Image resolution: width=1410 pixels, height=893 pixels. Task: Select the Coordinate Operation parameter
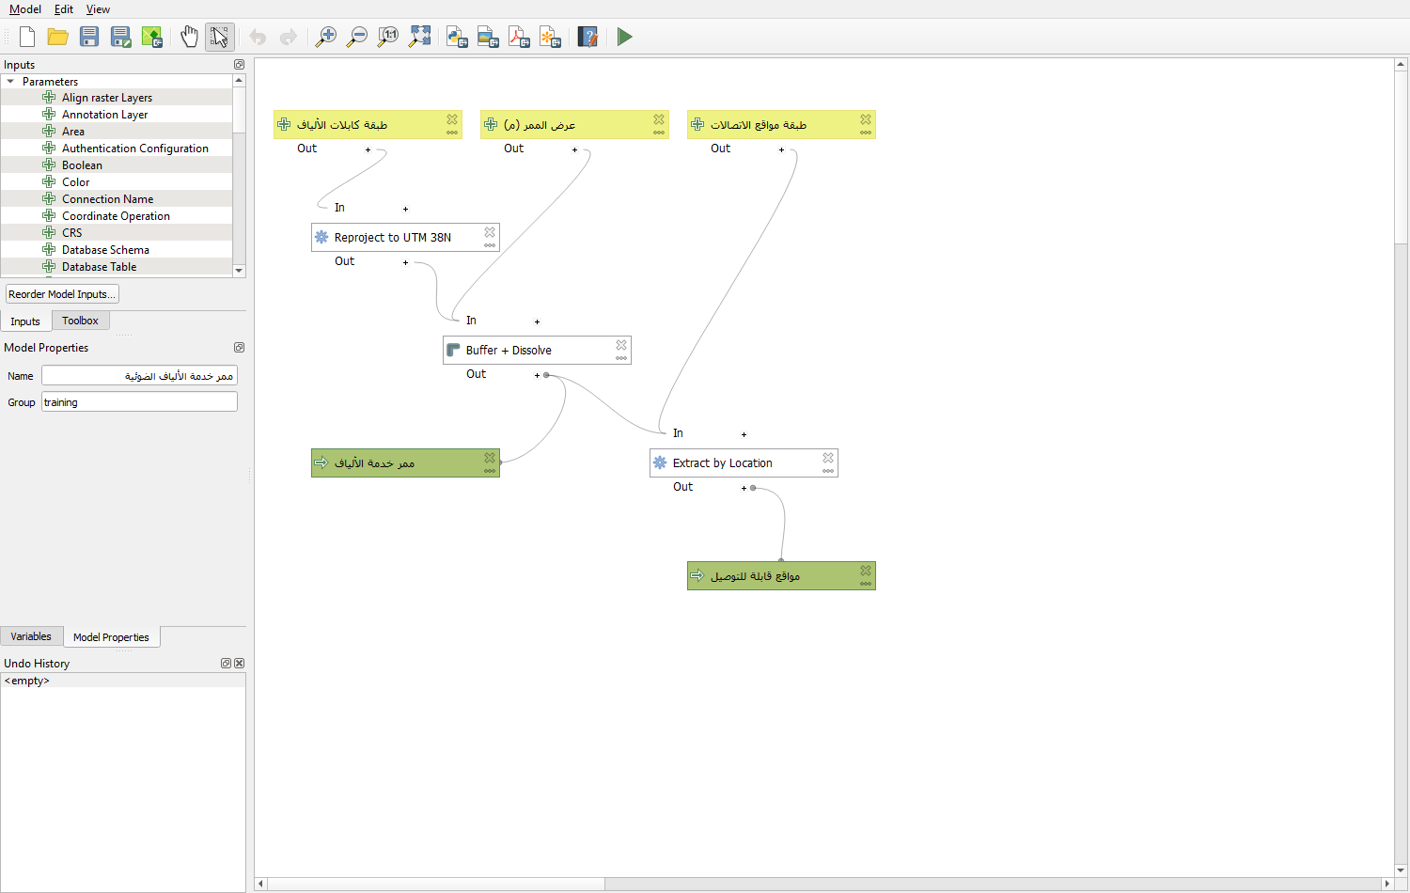click(x=117, y=216)
